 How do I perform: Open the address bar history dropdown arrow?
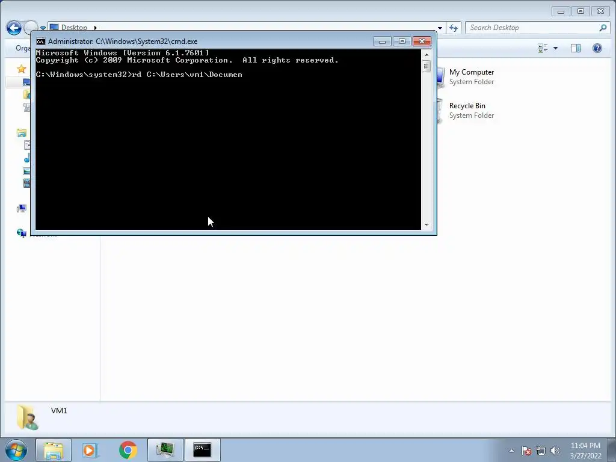click(x=440, y=28)
